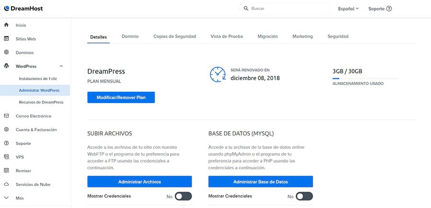Viewport: 431px width, 208px height.
Task: Click the Buscar search field
Action: [x=287, y=9]
